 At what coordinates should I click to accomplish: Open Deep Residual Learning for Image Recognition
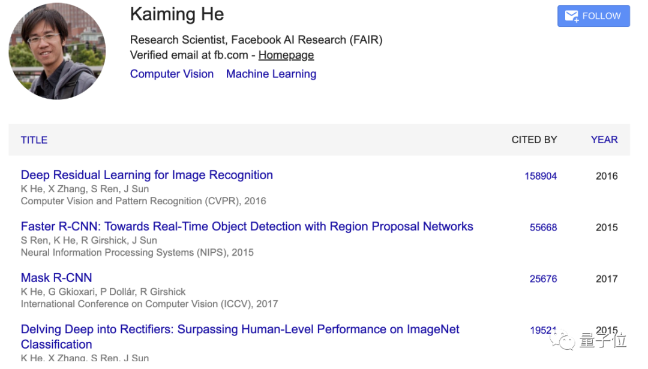[x=147, y=175]
